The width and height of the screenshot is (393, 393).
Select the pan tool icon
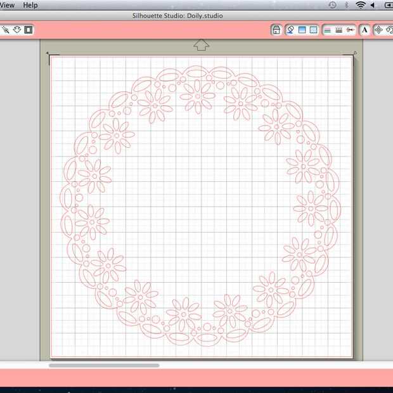tap(17, 30)
